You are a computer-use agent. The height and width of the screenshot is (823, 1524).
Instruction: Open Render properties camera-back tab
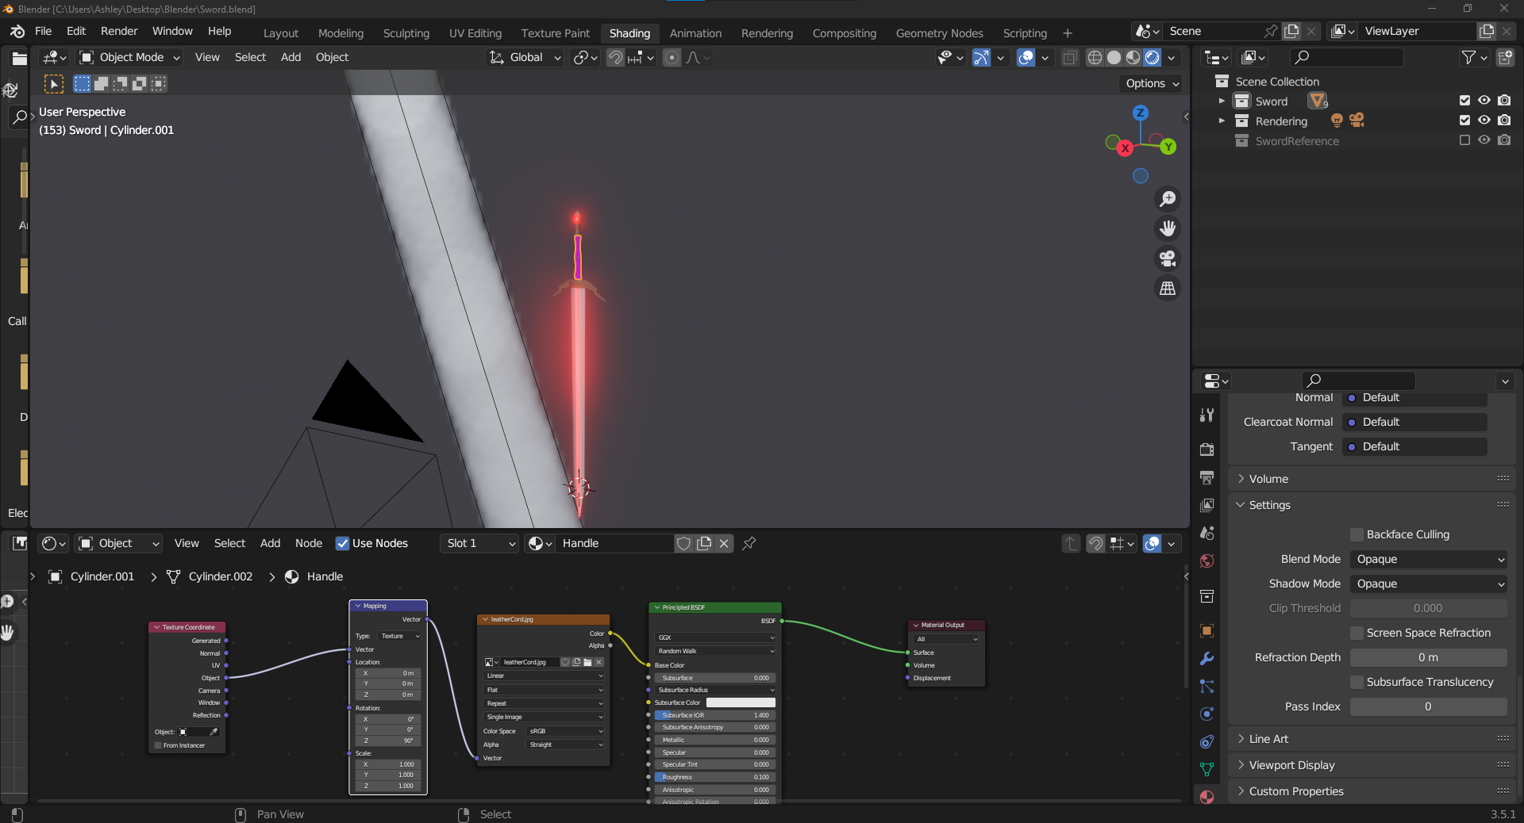coord(1206,449)
